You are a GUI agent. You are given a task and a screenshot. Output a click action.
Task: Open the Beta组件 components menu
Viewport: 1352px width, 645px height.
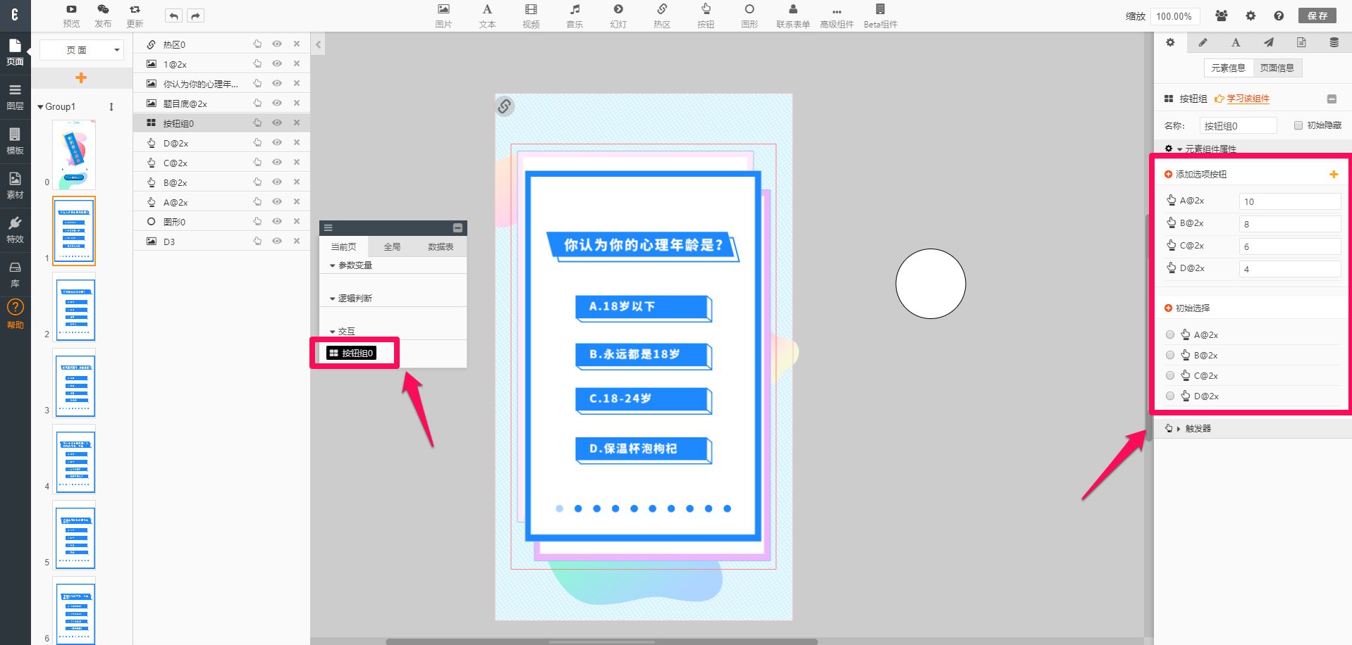point(880,15)
